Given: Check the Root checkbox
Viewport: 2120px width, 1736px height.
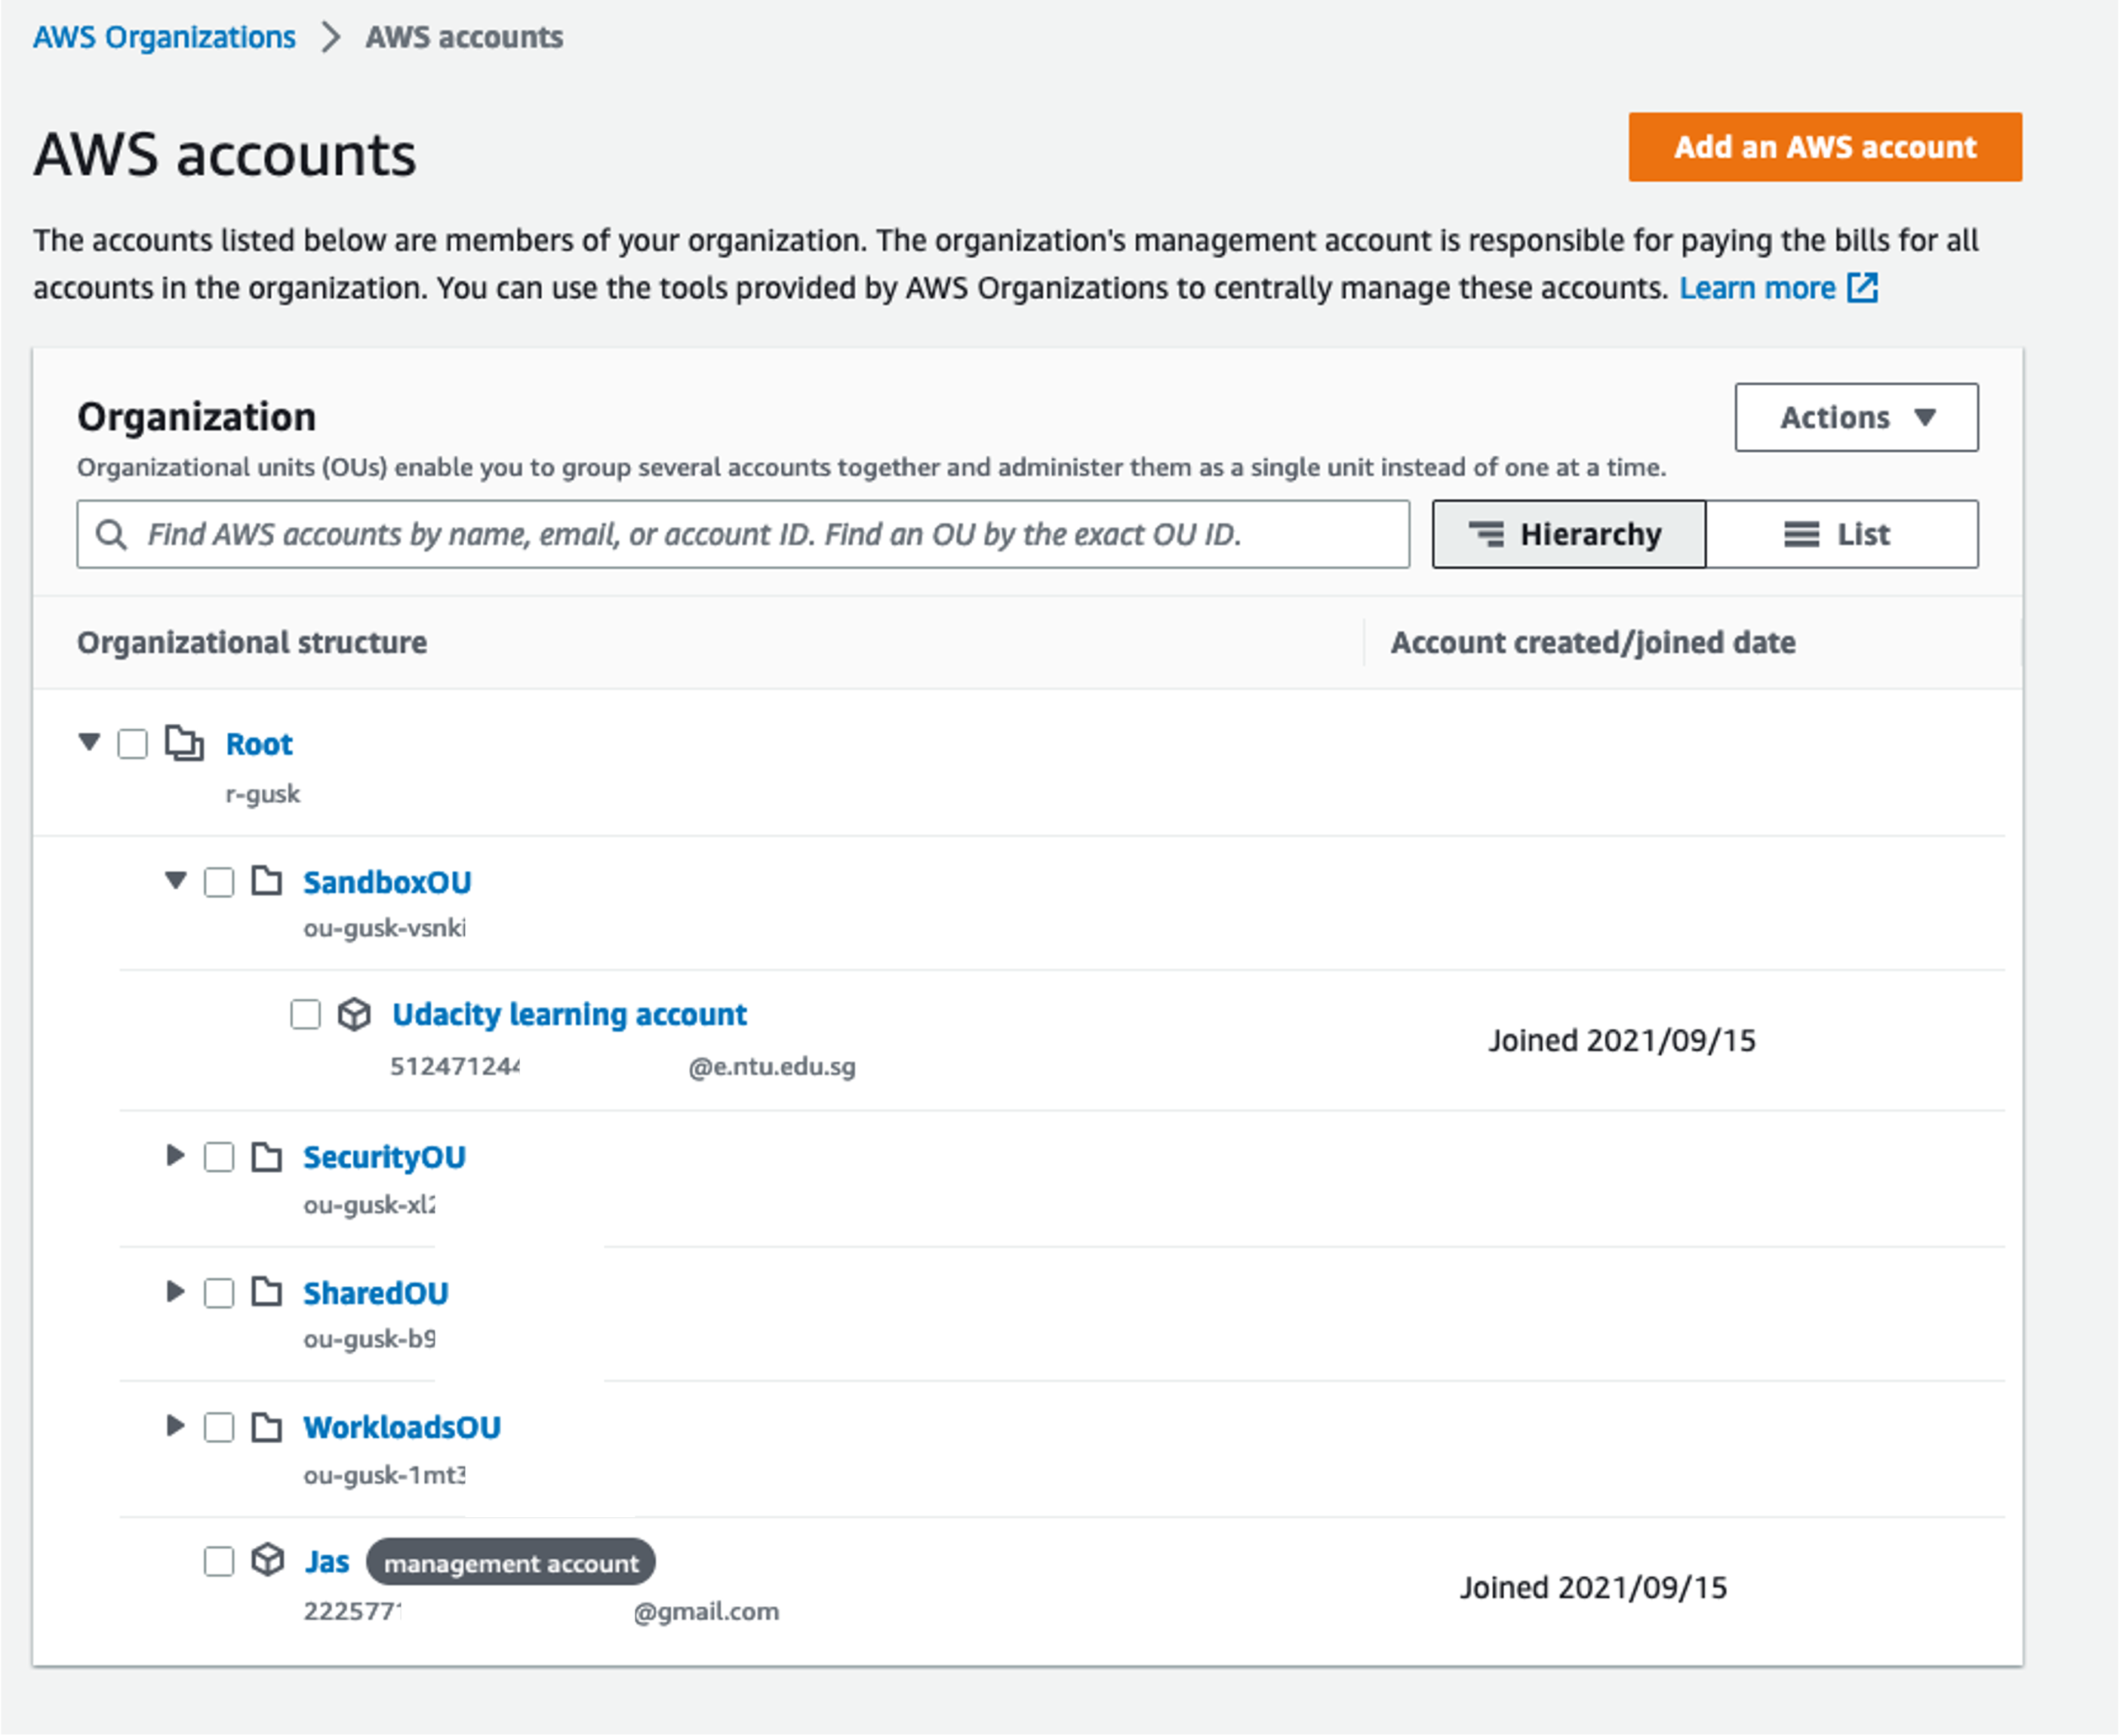Looking at the screenshot, I should click(133, 744).
